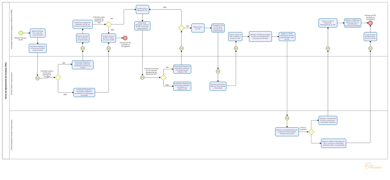Select gateway 'O Servidor Concorda com as cláusulas'
The height and width of the screenshot is (180, 390).
coord(163,77)
